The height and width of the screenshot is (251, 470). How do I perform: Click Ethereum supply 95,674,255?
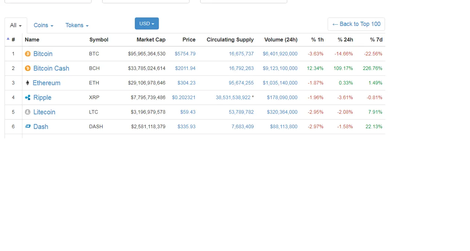tap(241, 83)
